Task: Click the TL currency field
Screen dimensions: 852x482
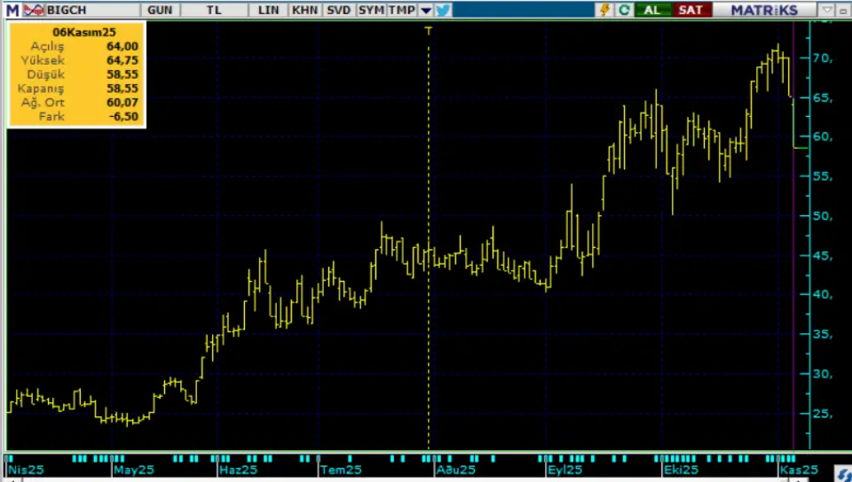Action: (x=214, y=10)
